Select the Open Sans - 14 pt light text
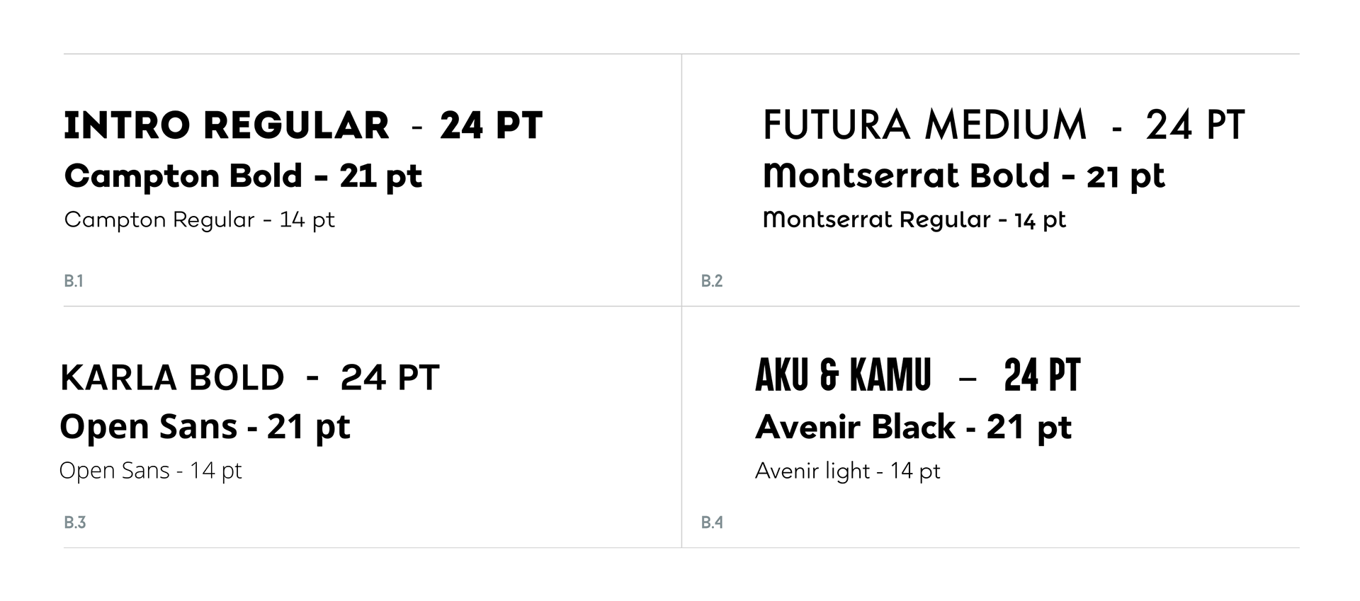The width and height of the screenshot is (1360, 601). 150,471
